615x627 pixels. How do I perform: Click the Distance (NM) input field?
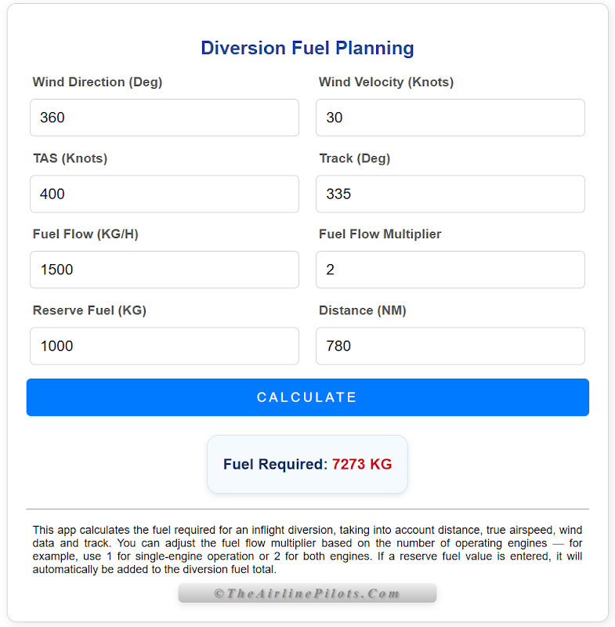pos(450,346)
